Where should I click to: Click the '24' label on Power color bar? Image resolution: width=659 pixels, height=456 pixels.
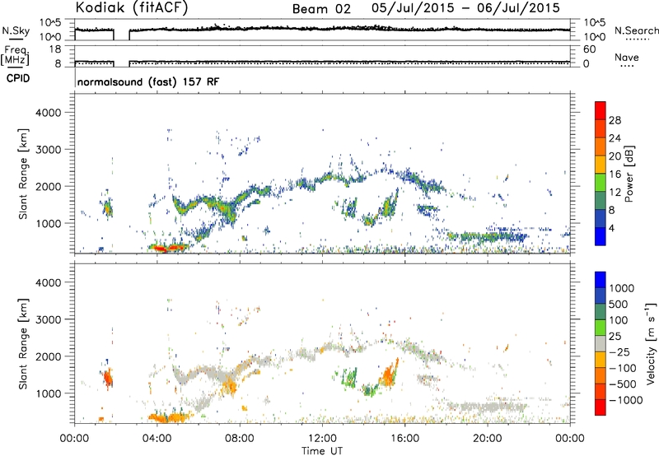[x=615, y=138]
